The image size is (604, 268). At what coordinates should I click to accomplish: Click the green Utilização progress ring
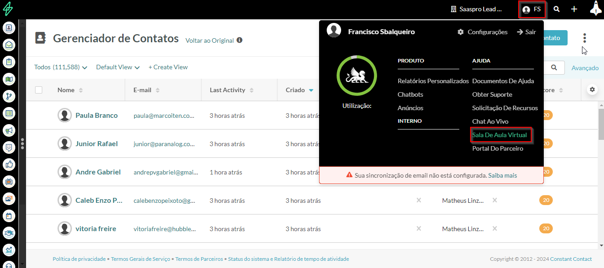[x=357, y=76]
